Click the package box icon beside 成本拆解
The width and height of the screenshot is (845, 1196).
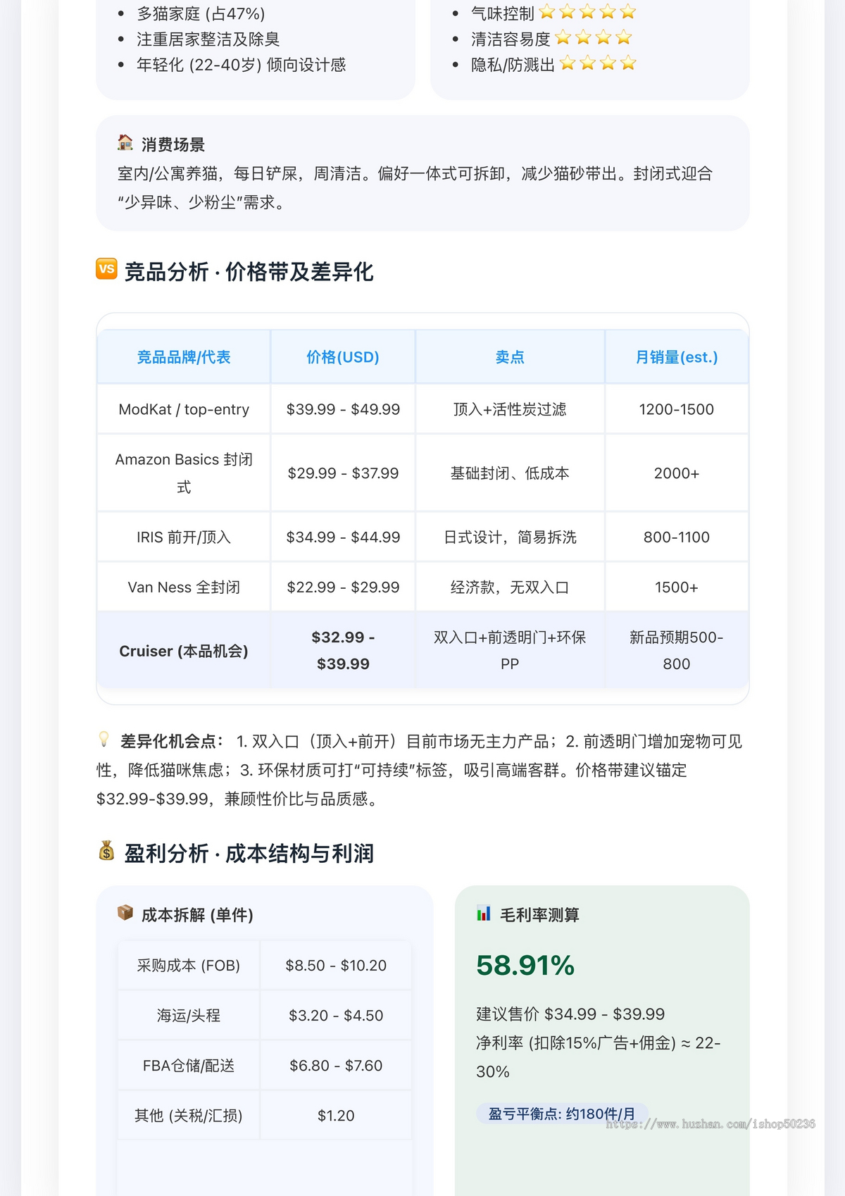pos(125,913)
